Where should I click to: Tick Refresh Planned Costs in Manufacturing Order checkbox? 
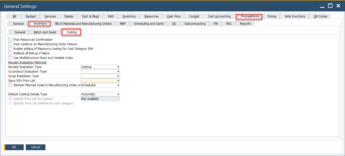click(10, 85)
